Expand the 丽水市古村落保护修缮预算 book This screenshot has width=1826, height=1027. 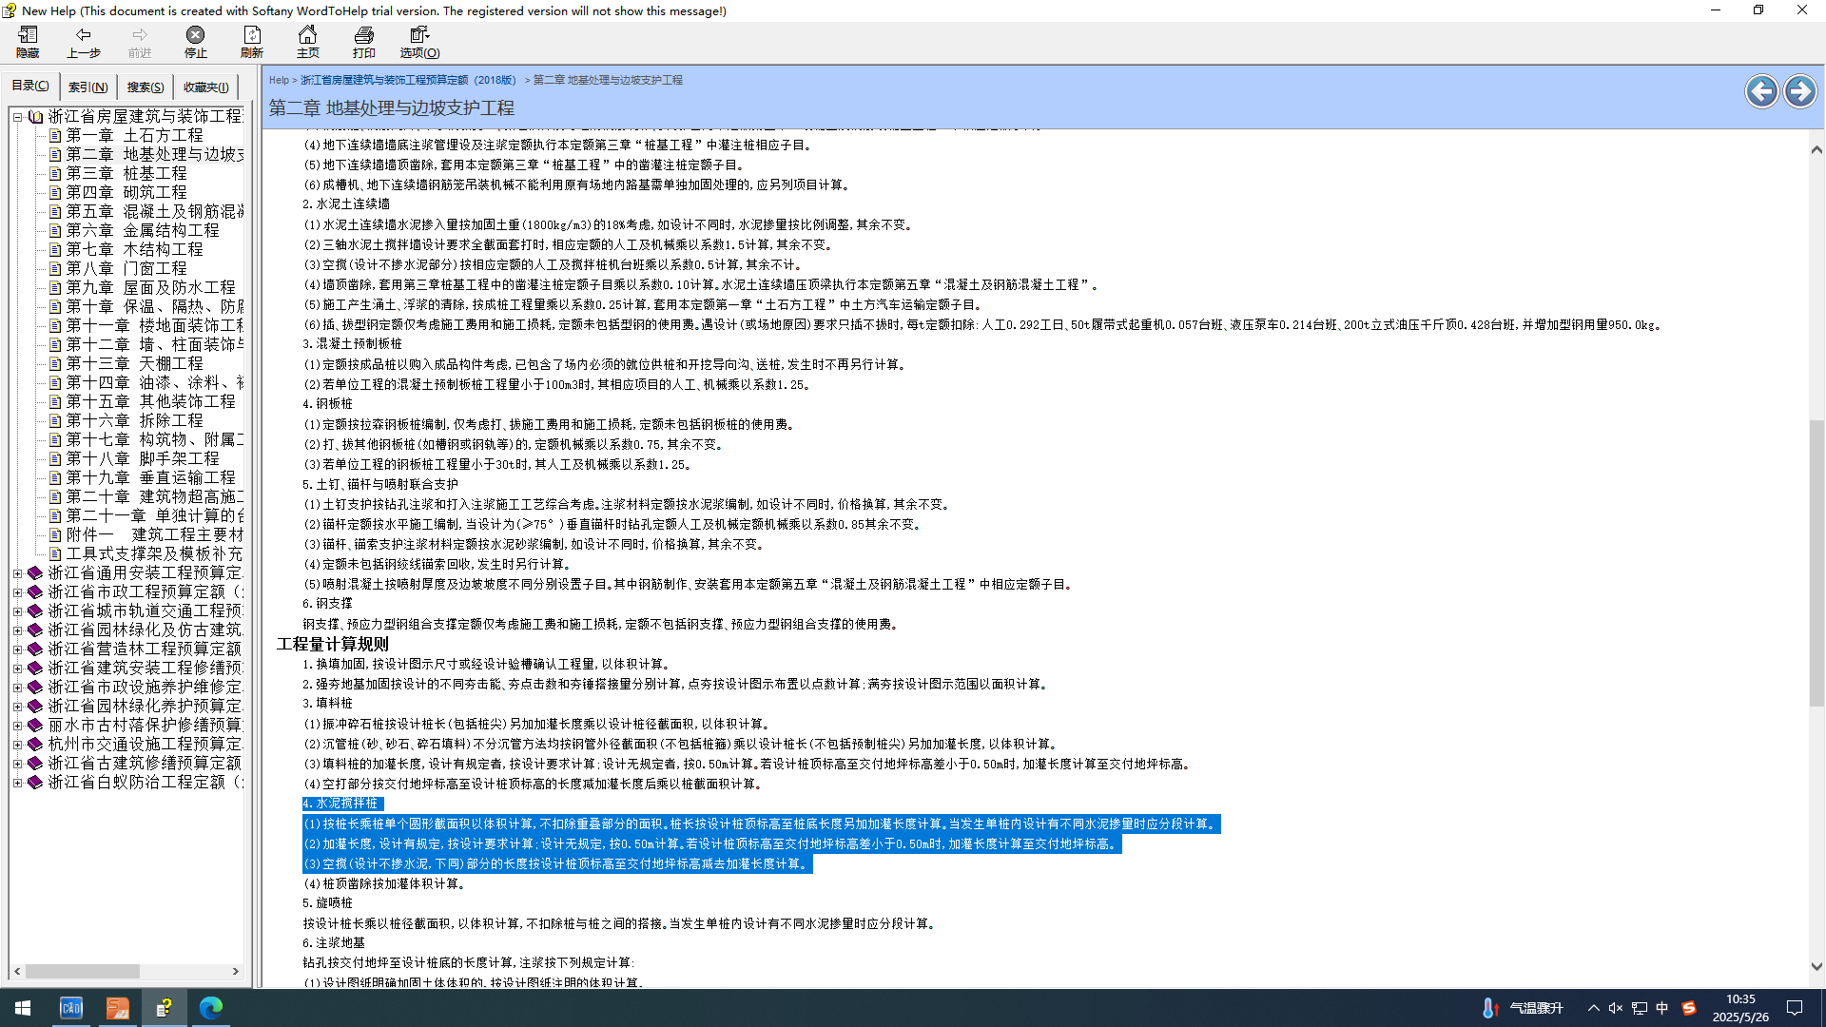pyautogui.click(x=17, y=726)
